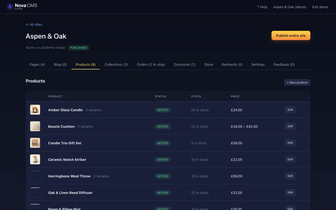Image resolution: width=336 pixels, height=210 pixels.
Task: Switch to the Pages (4) tab
Action: 37,65
